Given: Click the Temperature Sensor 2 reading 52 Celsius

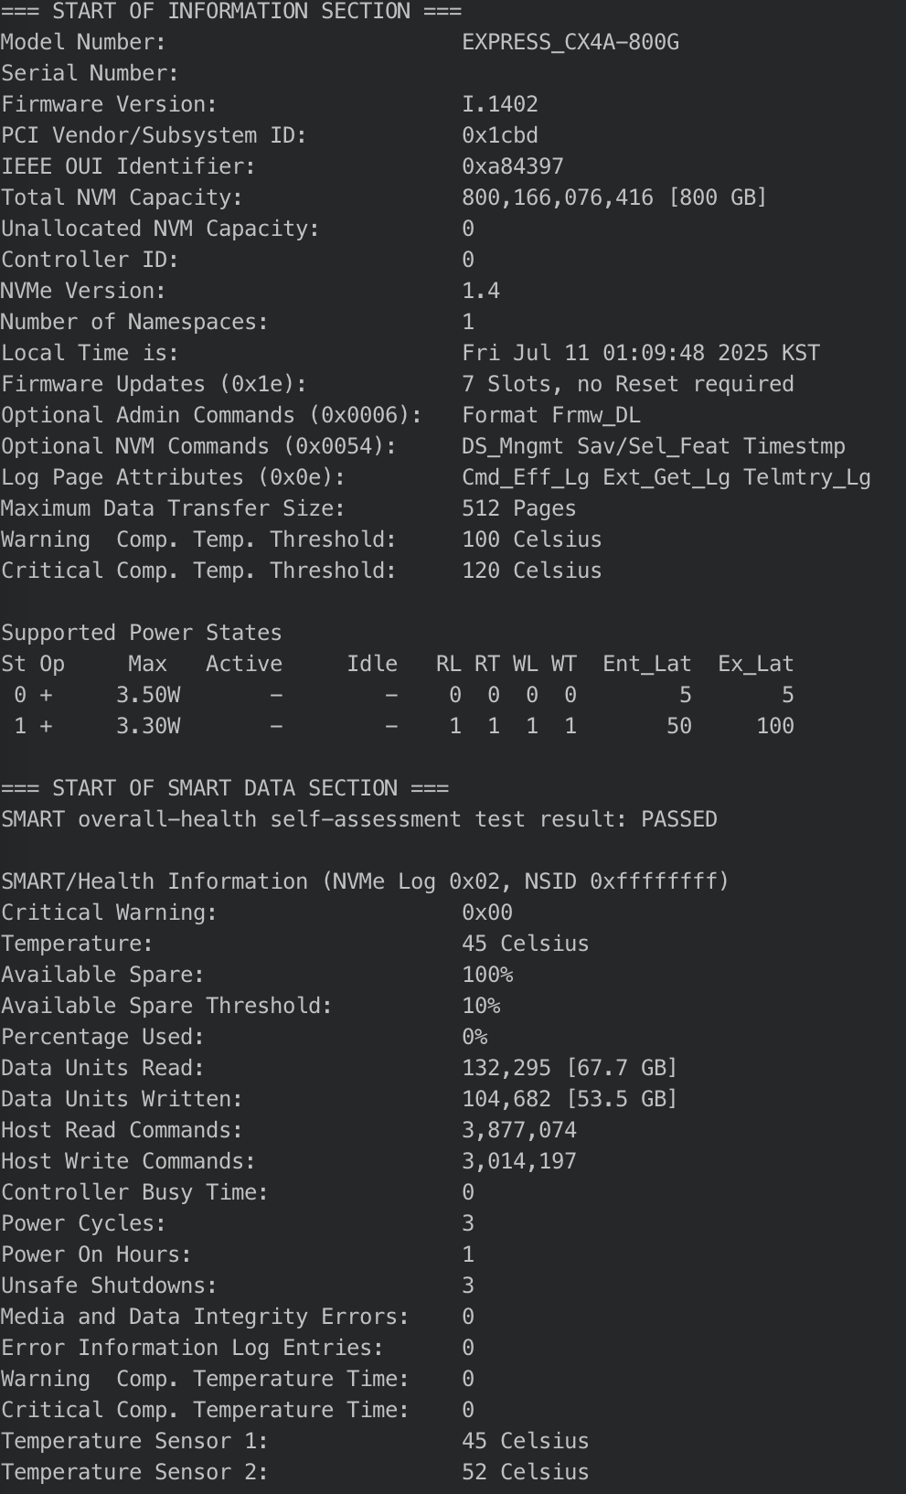Looking at the screenshot, I should 526,1472.
